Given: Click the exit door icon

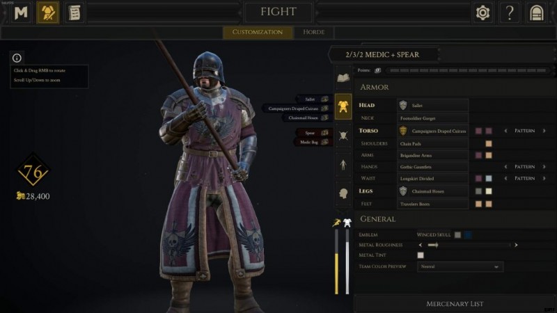Looking at the screenshot, I should point(536,13).
